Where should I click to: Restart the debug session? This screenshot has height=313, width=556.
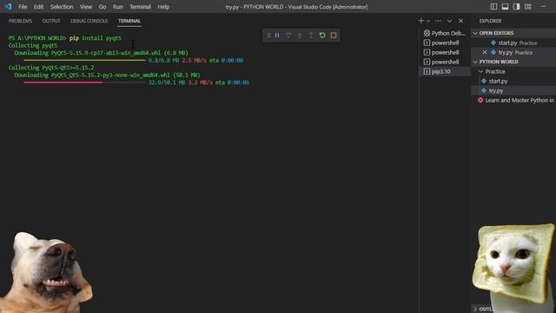[x=322, y=35]
